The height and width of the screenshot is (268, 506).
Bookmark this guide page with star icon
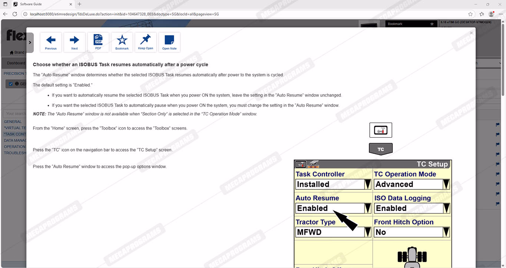point(122,42)
